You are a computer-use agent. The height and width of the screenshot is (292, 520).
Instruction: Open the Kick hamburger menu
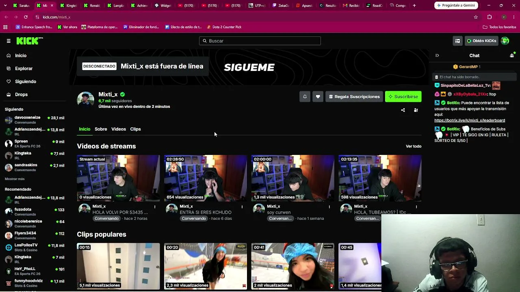(9, 41)
